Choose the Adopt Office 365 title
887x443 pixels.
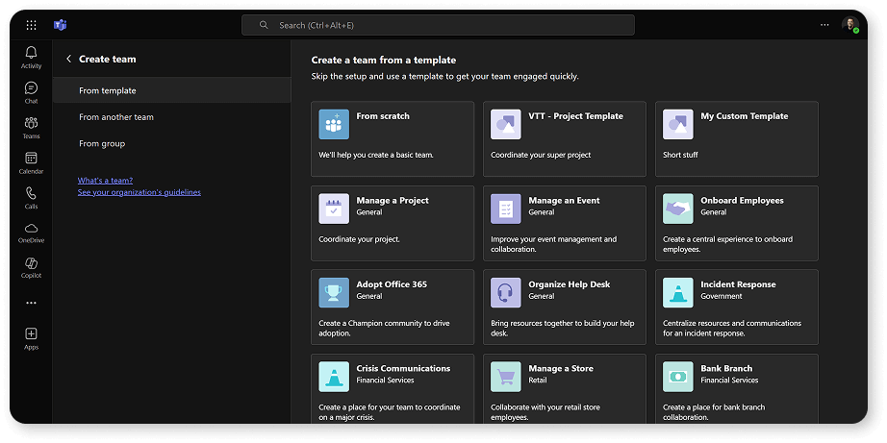point(392,284)
